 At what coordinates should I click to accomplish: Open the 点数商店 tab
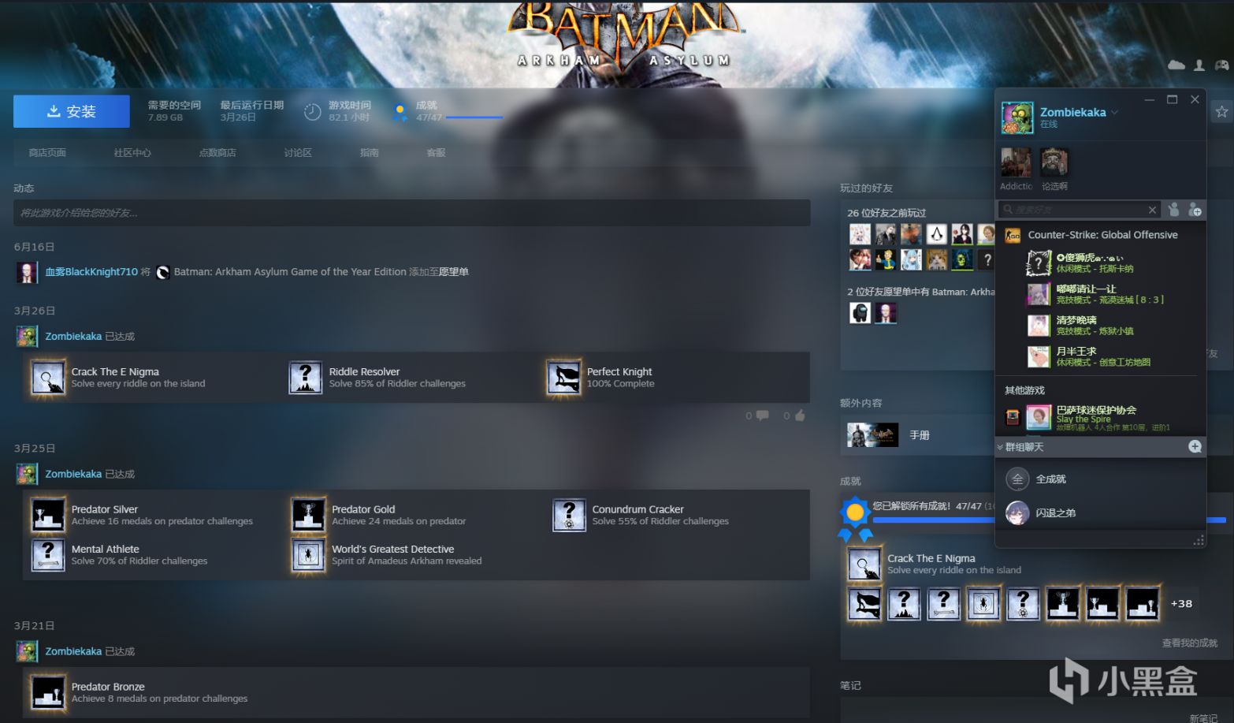(217, 153)
